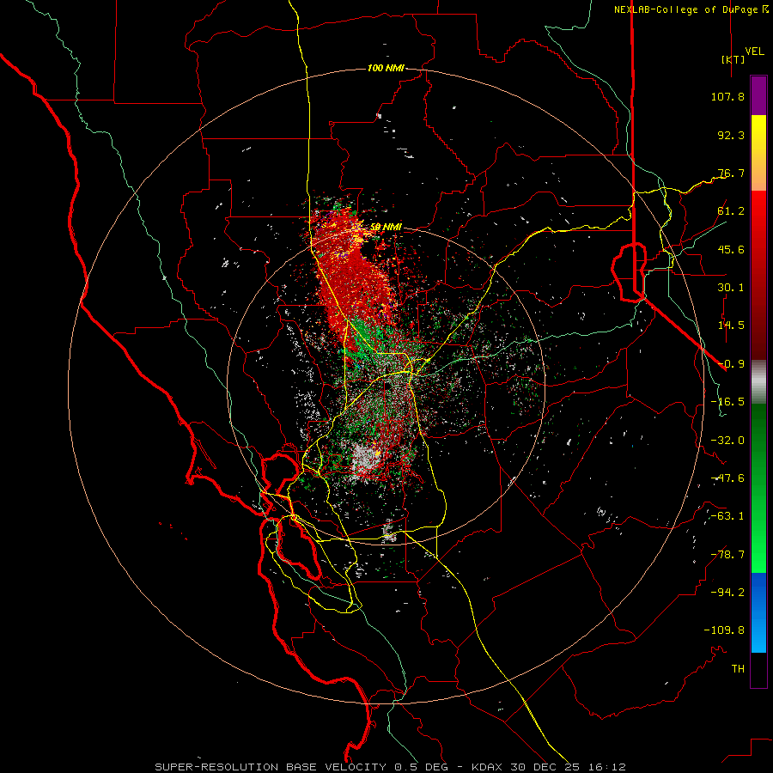This screenshot has width=773, height=773.
Task: Select the -47.6 velocity scale value
Action: pyautogui.click(x=727, y=478)
